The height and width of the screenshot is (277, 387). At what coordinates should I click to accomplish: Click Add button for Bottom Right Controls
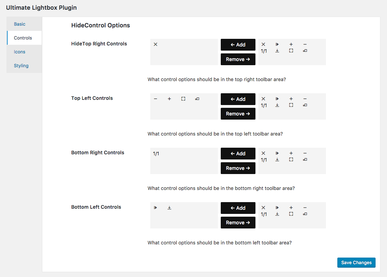tap(238, 154)
